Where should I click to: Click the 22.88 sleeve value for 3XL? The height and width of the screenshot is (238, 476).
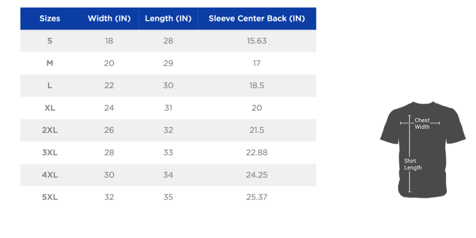coord(257,152)
